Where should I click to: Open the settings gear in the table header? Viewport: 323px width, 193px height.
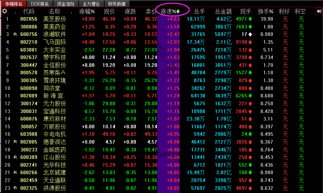pyautogui.click(x=5, y=11)
